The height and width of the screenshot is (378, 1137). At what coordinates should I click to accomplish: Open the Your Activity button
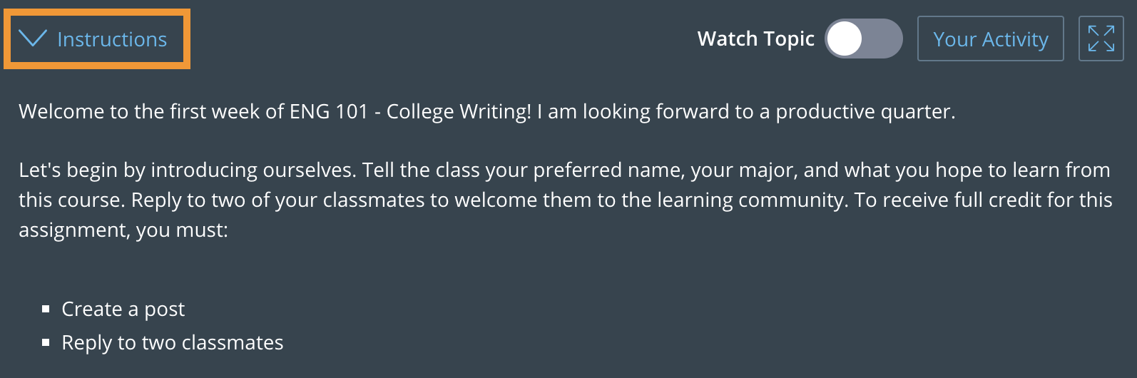coord(990,39)
